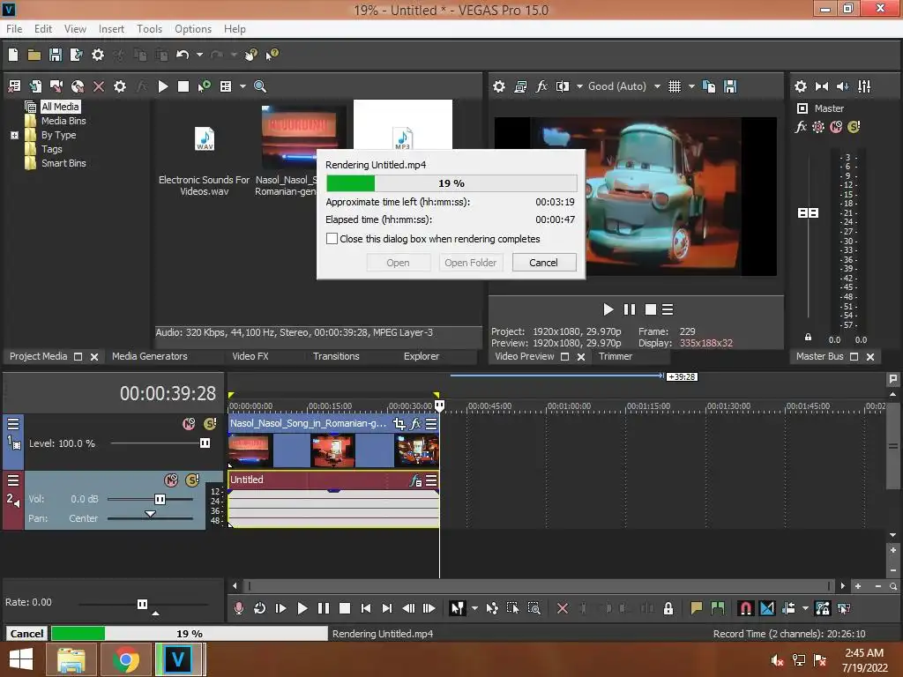Click the Render As toolbar icon
The image size is (903, 677).
pyautogui.click(x=76, y=55)
